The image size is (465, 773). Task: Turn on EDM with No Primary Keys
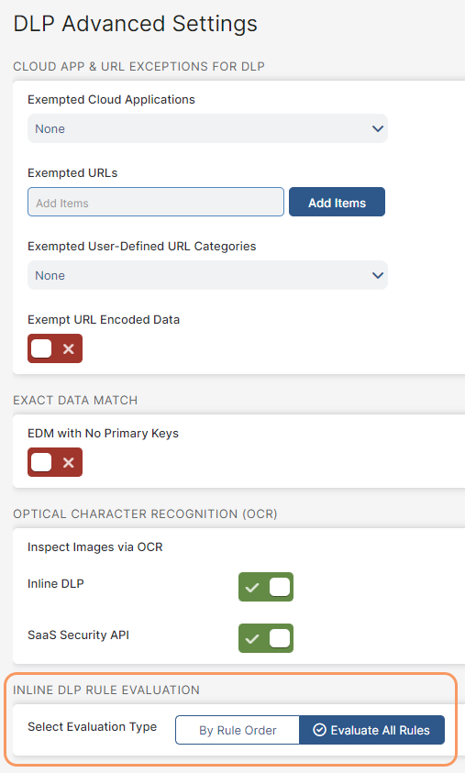coord(55,462)
